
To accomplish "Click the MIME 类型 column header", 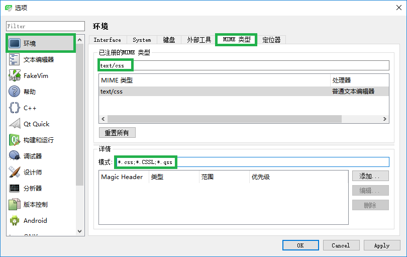I will tap(215, 80).
